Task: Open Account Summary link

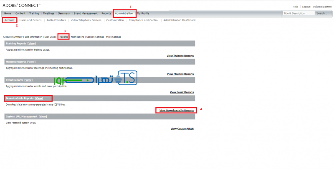Action: point(13,37)
